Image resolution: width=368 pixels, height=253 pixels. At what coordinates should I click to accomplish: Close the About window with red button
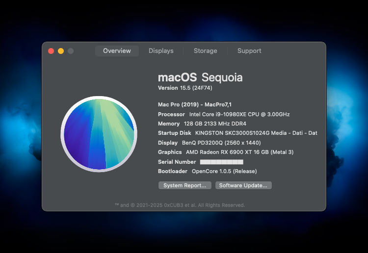(x=51, y=51)
